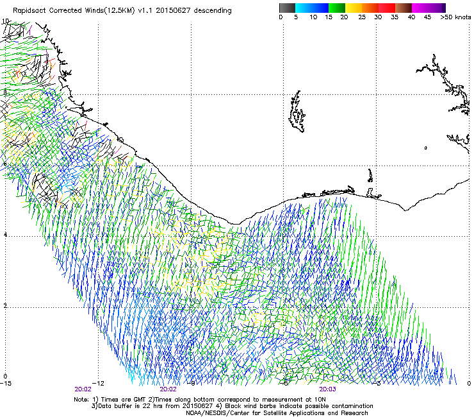Screen dimensions: 474x417
Task: Click the '30' legend scale label
Action: coord(378,17)
